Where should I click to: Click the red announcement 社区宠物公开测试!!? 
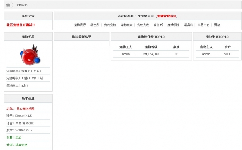21,25
